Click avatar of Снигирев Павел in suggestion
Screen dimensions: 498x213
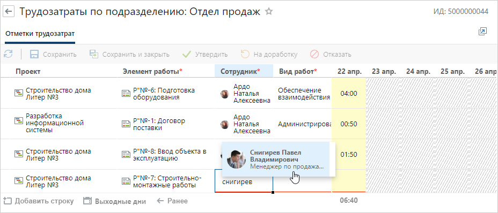pyautogui.click(x=236, y=159)
